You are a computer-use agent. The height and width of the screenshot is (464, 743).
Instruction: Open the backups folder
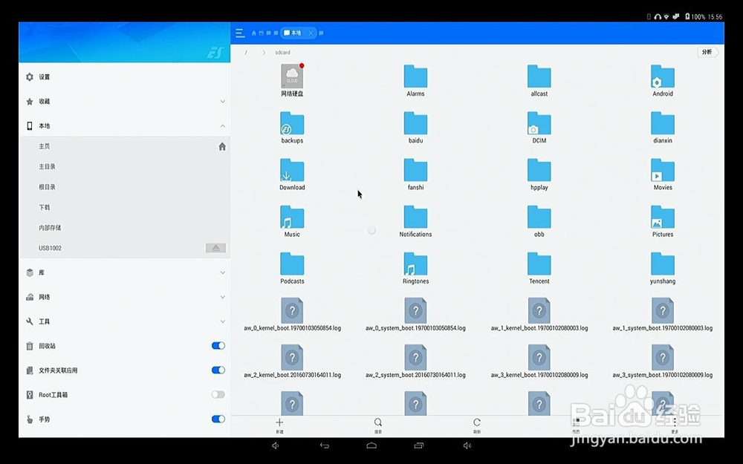click(292, 128)
